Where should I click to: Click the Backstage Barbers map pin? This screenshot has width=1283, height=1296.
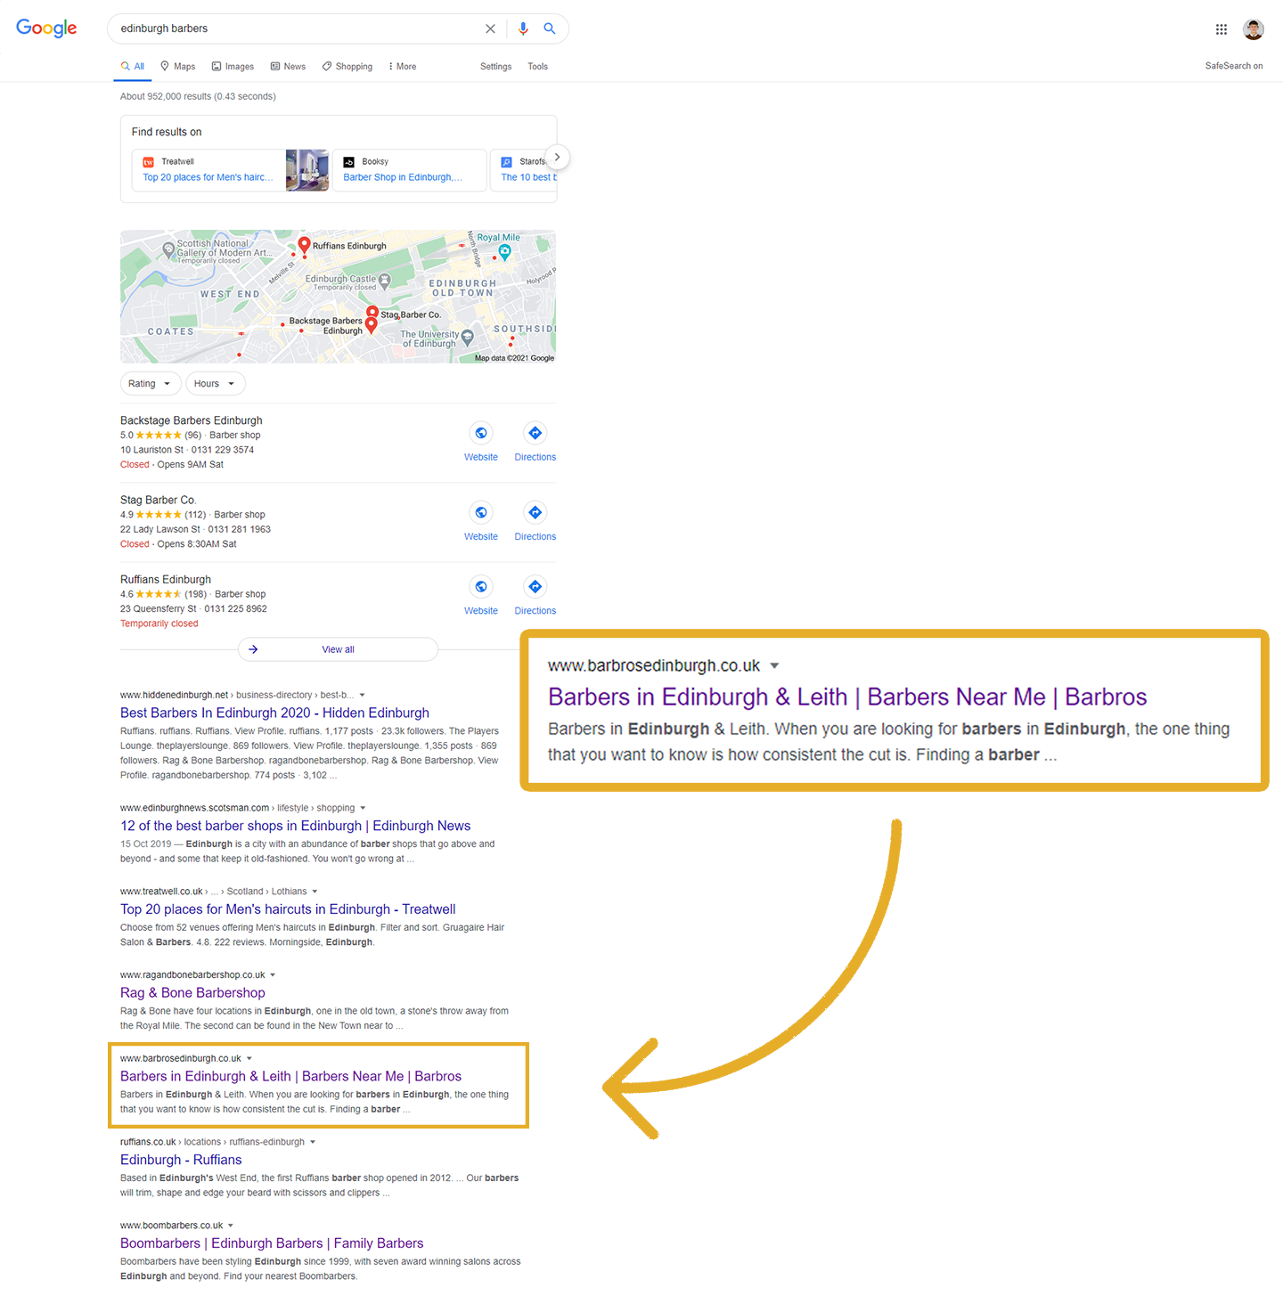click(372, 326)
